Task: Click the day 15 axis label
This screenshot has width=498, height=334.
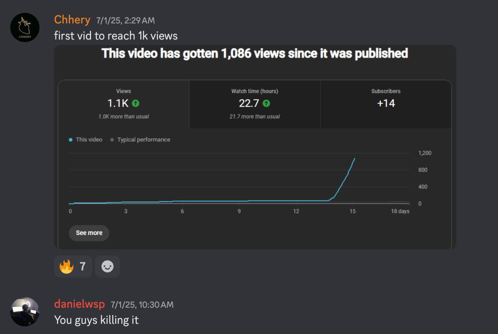Action: [352, 211]
